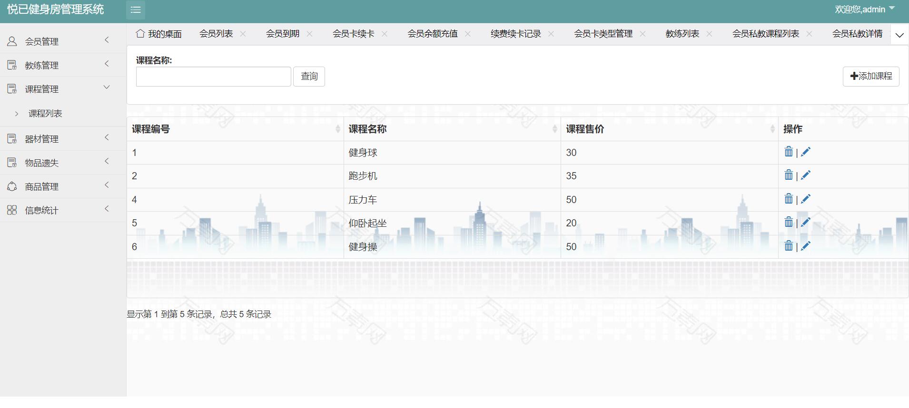
Task: Click the 添加课程 button
Action: (x=871, y=77)
